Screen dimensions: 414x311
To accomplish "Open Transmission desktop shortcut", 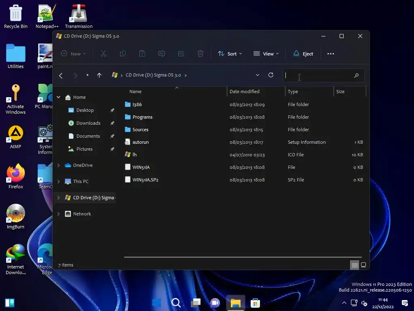I will [79, 16].
